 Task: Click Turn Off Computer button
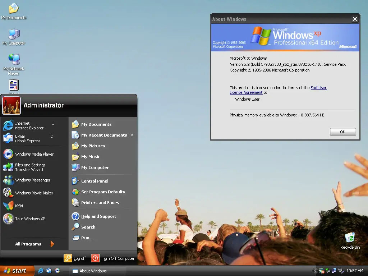(112, 258)
